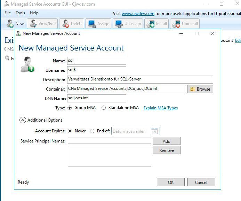Open the File menu

pos(8,13)
